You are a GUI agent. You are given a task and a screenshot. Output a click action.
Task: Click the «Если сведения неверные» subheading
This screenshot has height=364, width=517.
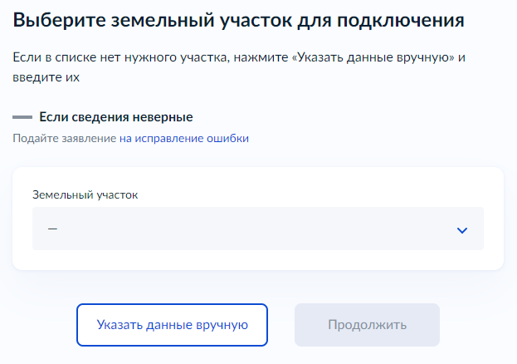[x=115, y=117]
